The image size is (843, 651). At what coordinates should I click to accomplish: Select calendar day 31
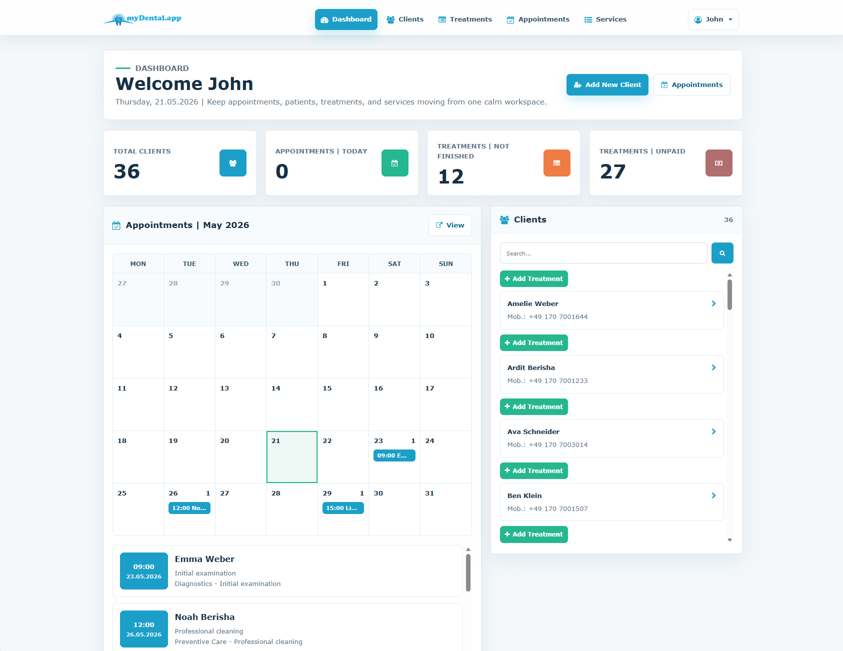[x=445, y=509]
